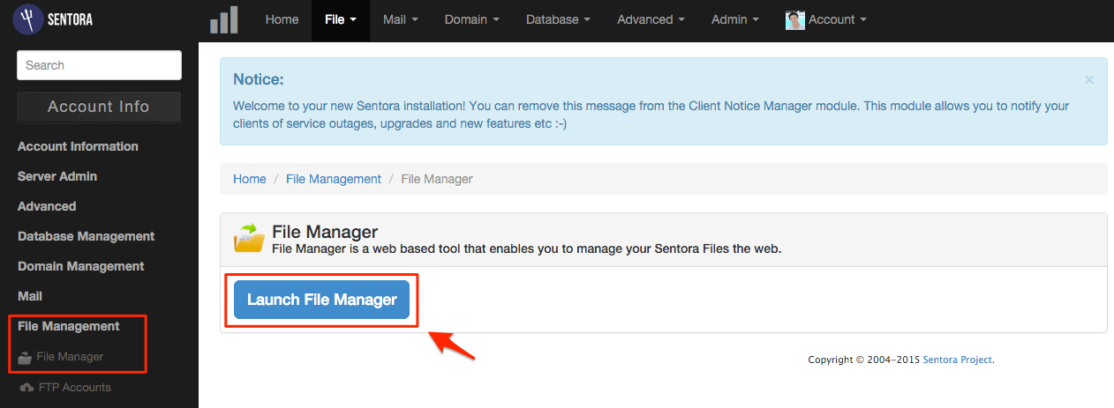Expand the Database dropdown in navbar
Screen dimensions: 1114x408
[558, 20]
